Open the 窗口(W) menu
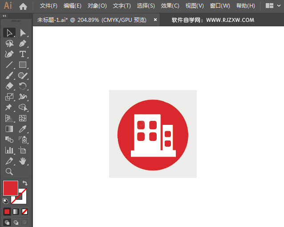This screenshot has height=227, width=284. coord(220,6)
